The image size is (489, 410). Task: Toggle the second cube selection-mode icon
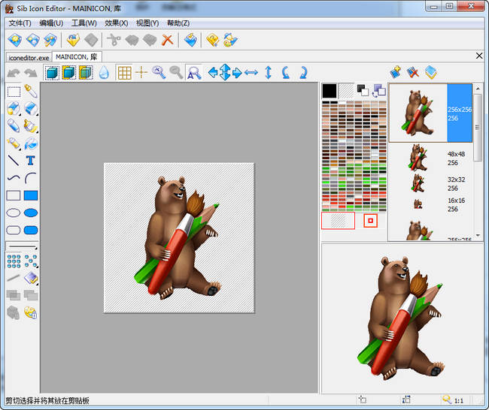tap(69, 73)
